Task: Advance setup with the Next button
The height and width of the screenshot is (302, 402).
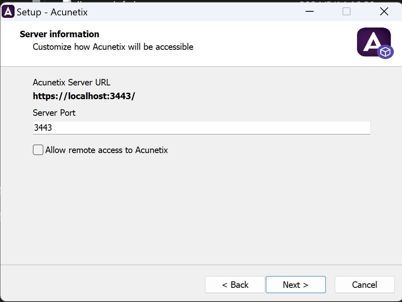Action: coord(295,285)
